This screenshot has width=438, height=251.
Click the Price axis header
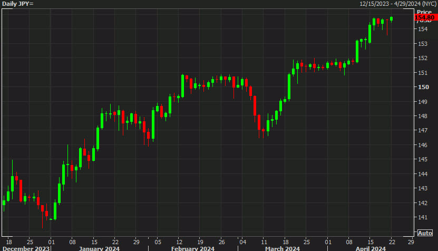pos(424,12)
